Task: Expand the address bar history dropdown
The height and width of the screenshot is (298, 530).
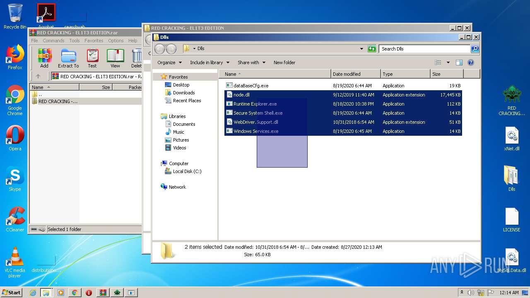Action: [362, 49]
